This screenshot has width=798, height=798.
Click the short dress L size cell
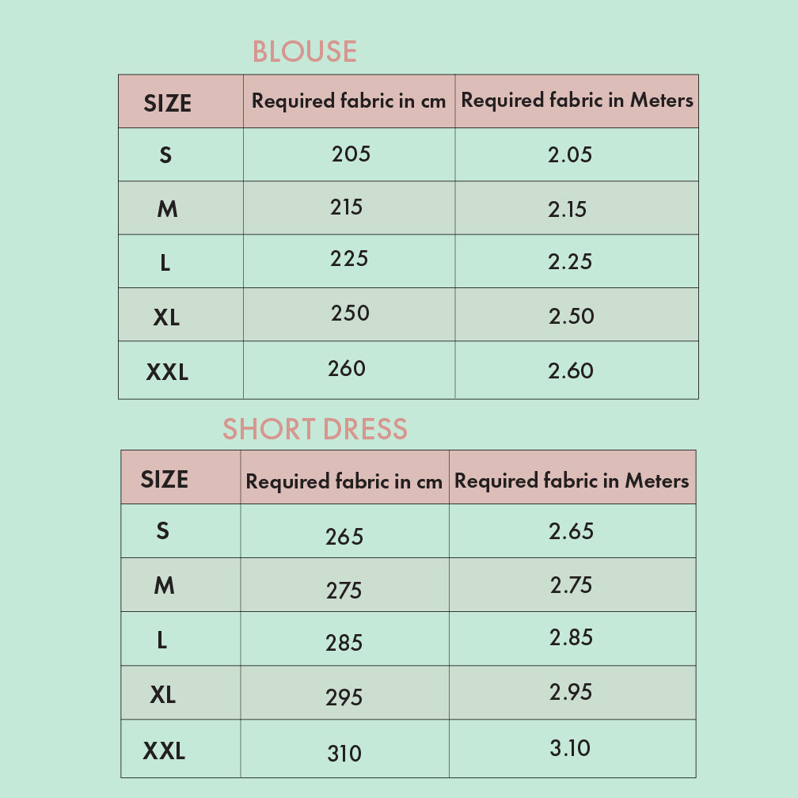pyautogui.click(x=180, y=639)
